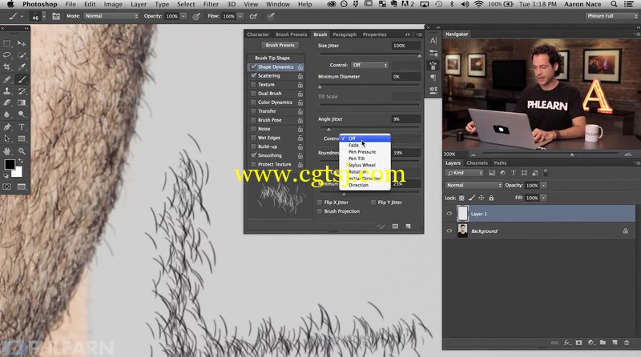This screenshot has width=641, height=357.
Task: Select the Path Selection tool
Action: click(x=7, y=139)
